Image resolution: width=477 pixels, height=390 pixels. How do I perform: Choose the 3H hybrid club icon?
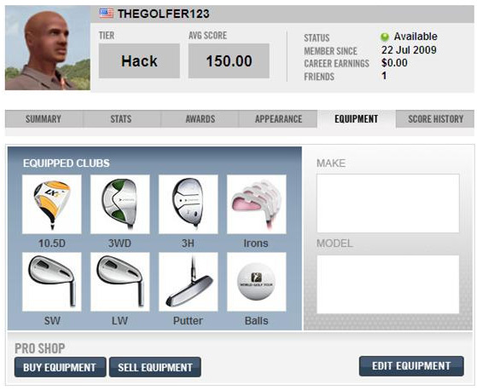click(x=189, y=204)
